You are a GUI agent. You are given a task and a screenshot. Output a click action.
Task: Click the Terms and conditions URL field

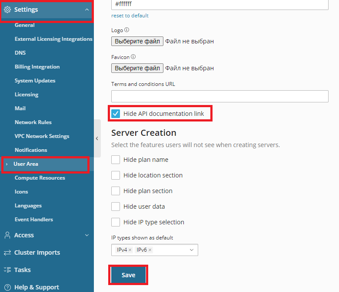pyautogui.click(x=220, y=96)
